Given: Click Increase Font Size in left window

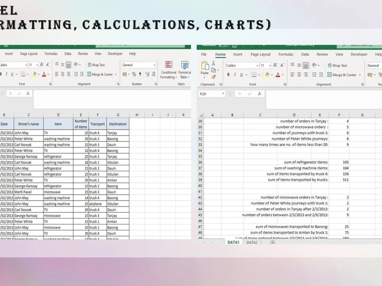Looking at the screenshot, I should point(42,65).
